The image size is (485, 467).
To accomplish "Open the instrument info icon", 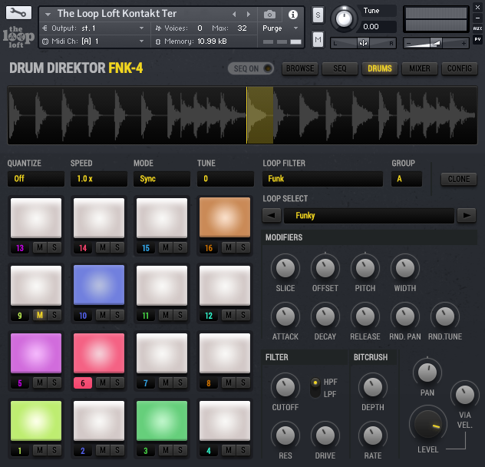I will [292, 14].
